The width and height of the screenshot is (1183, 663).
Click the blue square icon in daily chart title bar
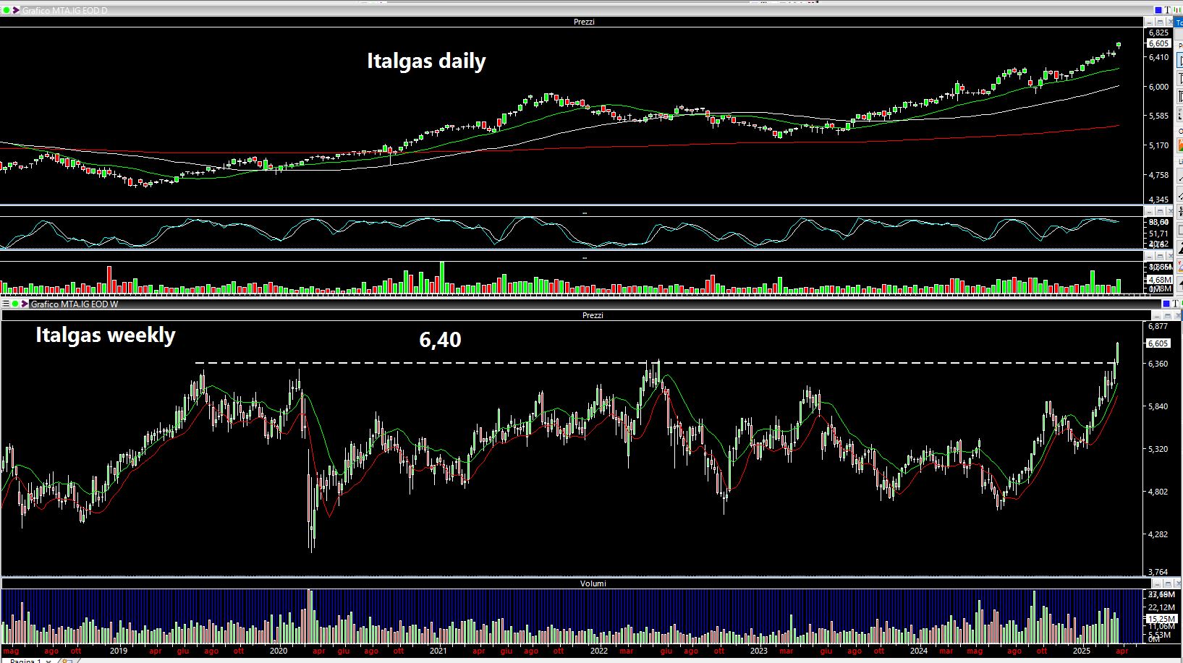click(1158, 10)
